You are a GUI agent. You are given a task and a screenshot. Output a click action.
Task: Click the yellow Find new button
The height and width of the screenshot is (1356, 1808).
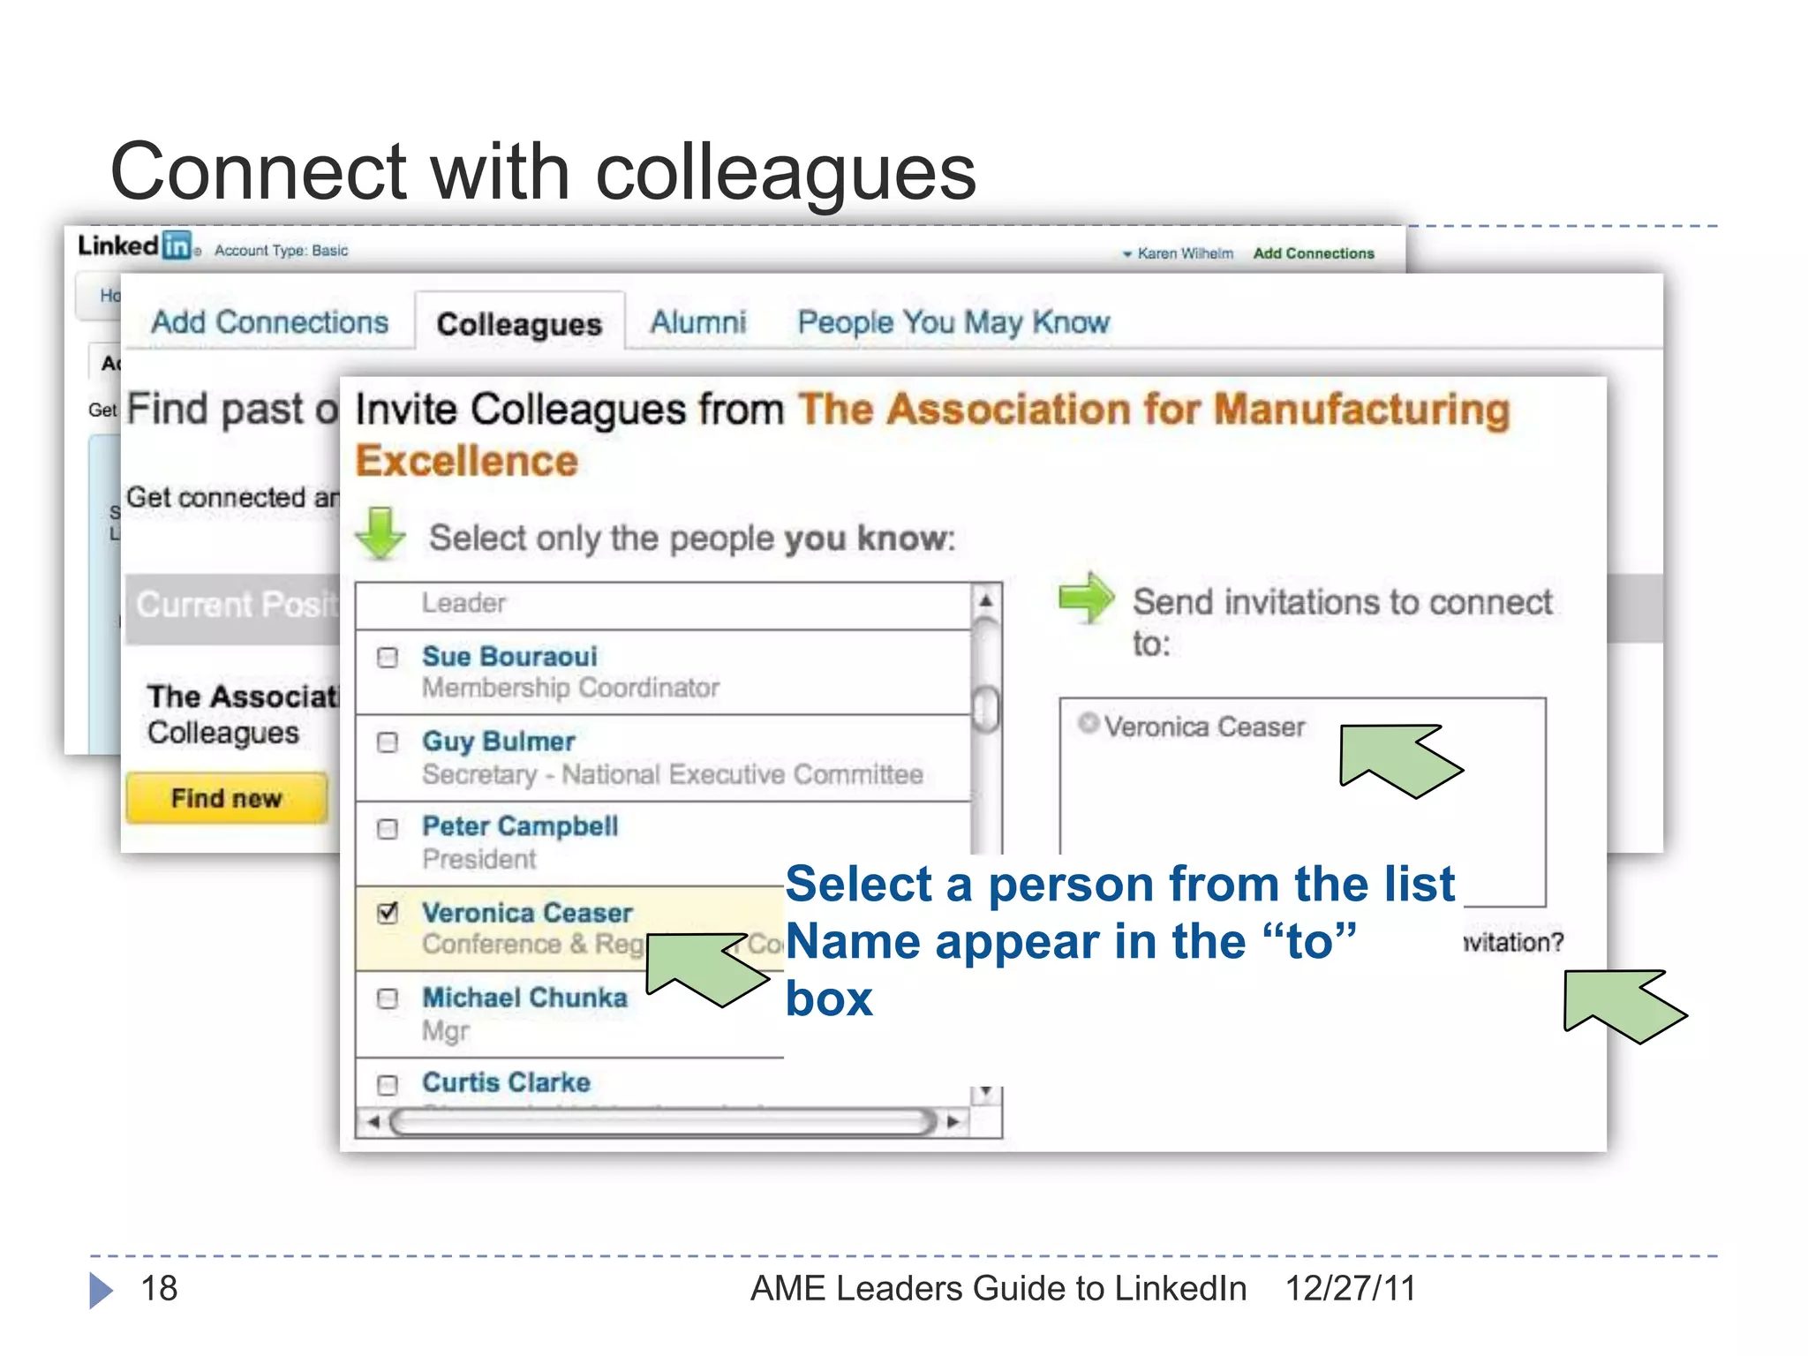pyautogui.click(x=227, y=798)
